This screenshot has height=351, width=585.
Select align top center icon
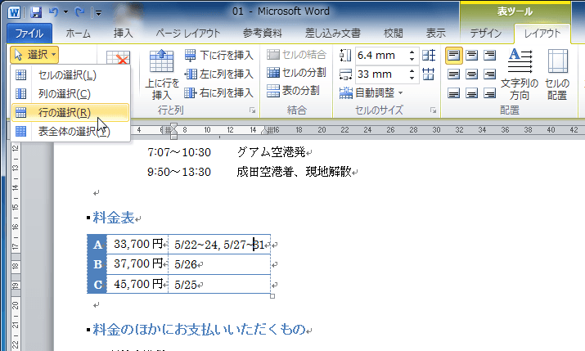(x=472, y=55)
